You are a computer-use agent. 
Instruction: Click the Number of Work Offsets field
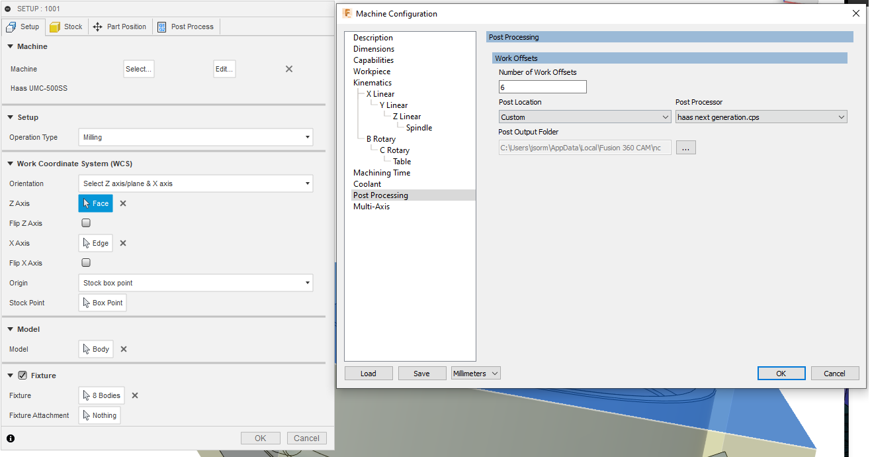pyautogui.click(x=543, y=87)
